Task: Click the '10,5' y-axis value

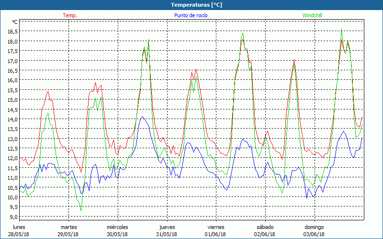Action: pyautogui.click(x=12, y=187)
